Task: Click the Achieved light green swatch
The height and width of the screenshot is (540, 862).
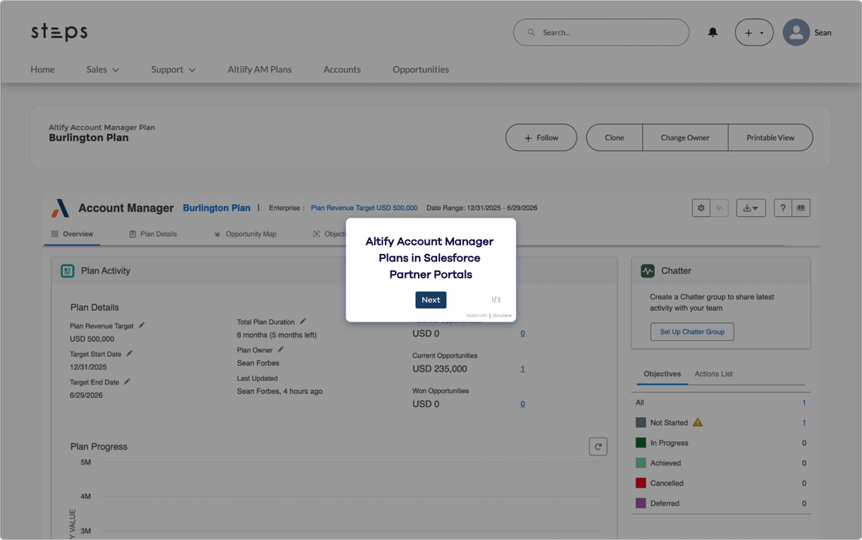Action: click(641, 463)
